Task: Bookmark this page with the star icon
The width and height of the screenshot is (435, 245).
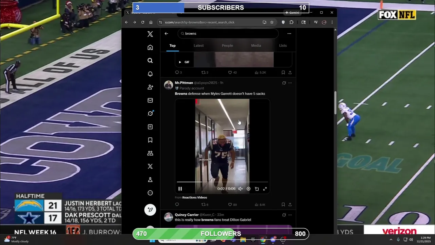Action: coord(272,22)
